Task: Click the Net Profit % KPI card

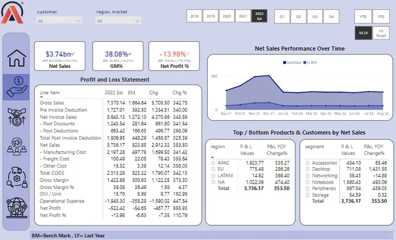Action: pos(174,56)
